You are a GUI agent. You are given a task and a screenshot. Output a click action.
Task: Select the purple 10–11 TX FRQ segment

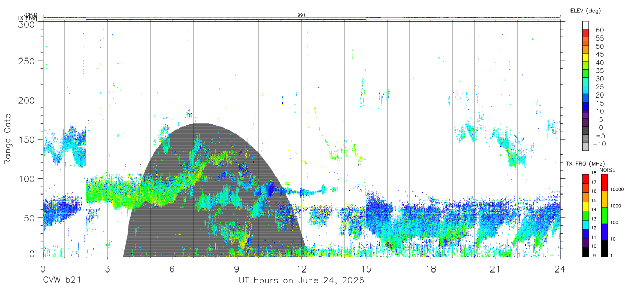pos(586,242)
